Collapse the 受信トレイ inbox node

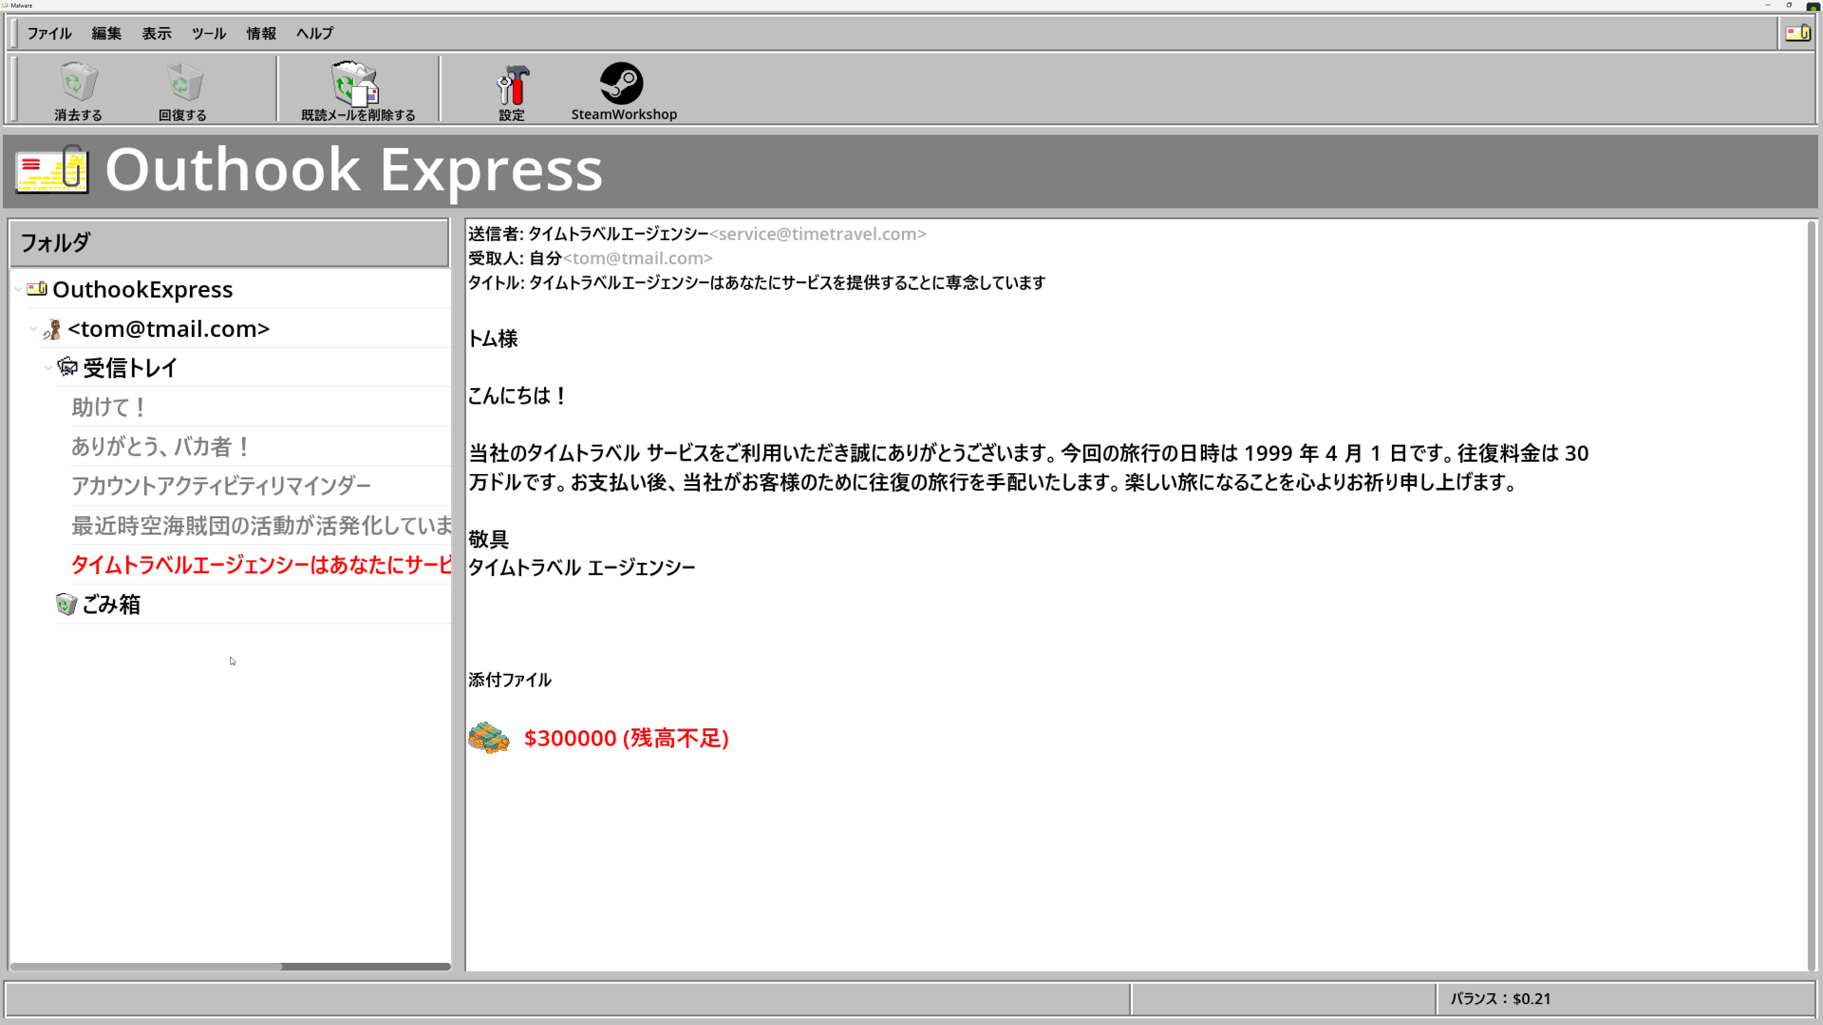[48, 368]
